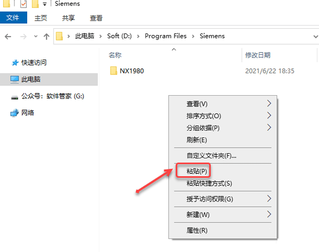Choose 刷新(E) from the context menu
Screen dimensions: 319x252
223,140
